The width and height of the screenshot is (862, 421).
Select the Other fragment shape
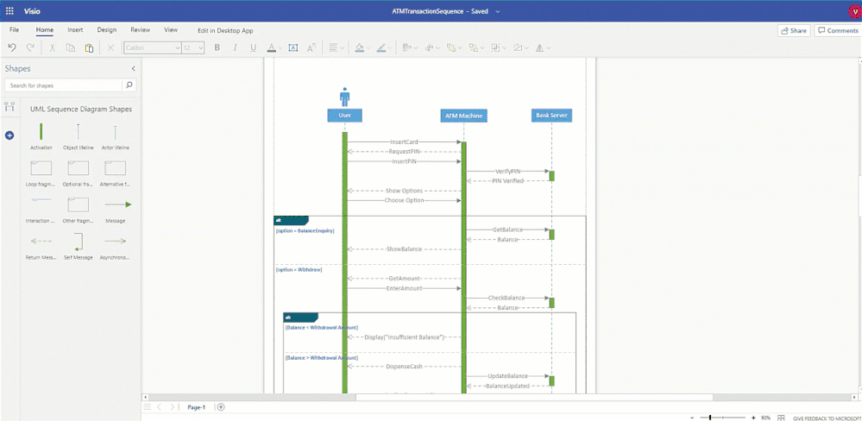(x=78, y=210)
